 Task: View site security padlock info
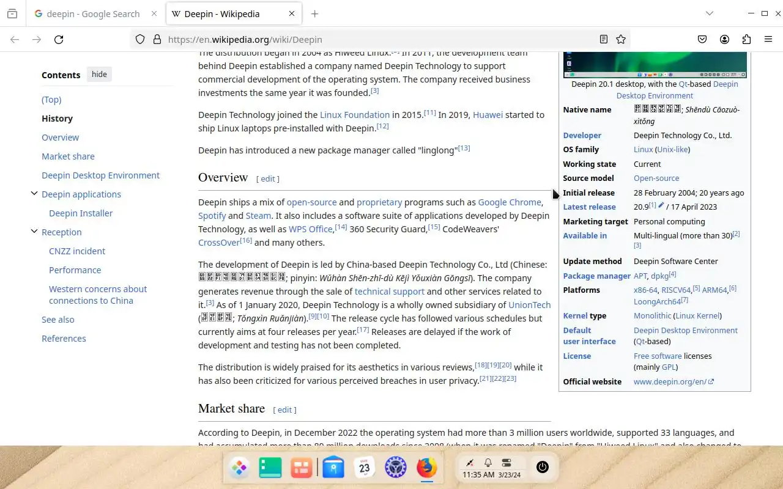point(157,39)
